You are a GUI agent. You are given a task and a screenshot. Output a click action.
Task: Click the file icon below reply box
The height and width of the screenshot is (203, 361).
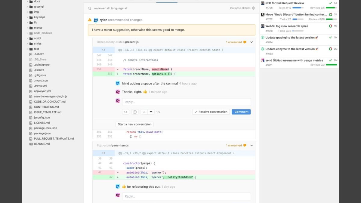(135, 112)
